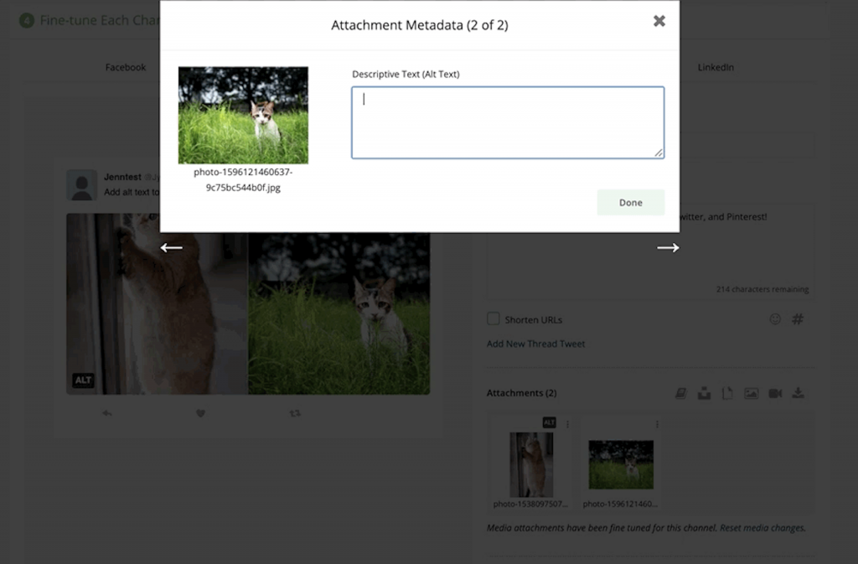Click the left arrow for previous attachment
The height and width of the screenshot is (564, 858).
tap(171, 247)
